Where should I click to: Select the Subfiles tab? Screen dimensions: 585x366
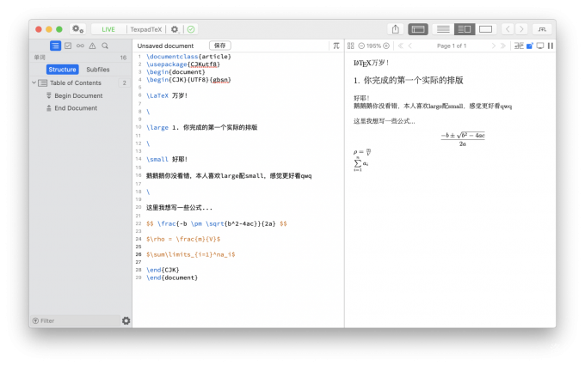98,70
